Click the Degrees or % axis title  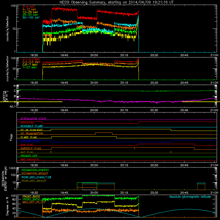click(7, 206)
